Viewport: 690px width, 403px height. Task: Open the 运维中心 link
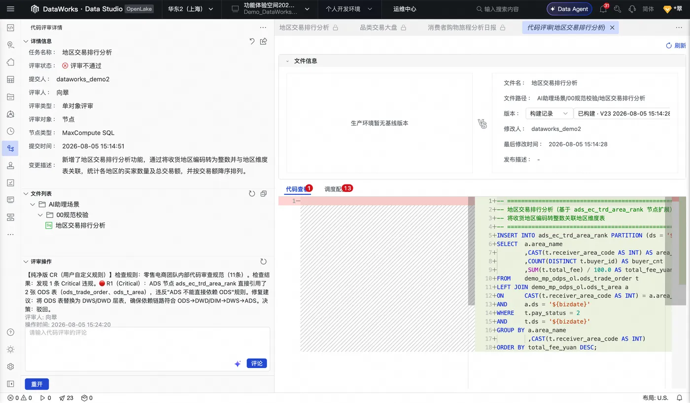(x=405, y=9)
